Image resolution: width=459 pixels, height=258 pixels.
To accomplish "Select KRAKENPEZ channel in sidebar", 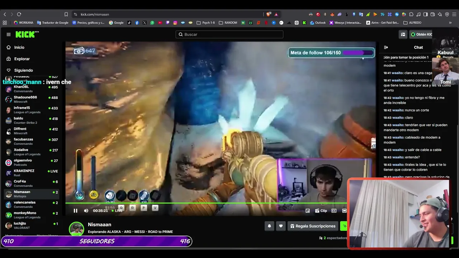I will point(32,173).
